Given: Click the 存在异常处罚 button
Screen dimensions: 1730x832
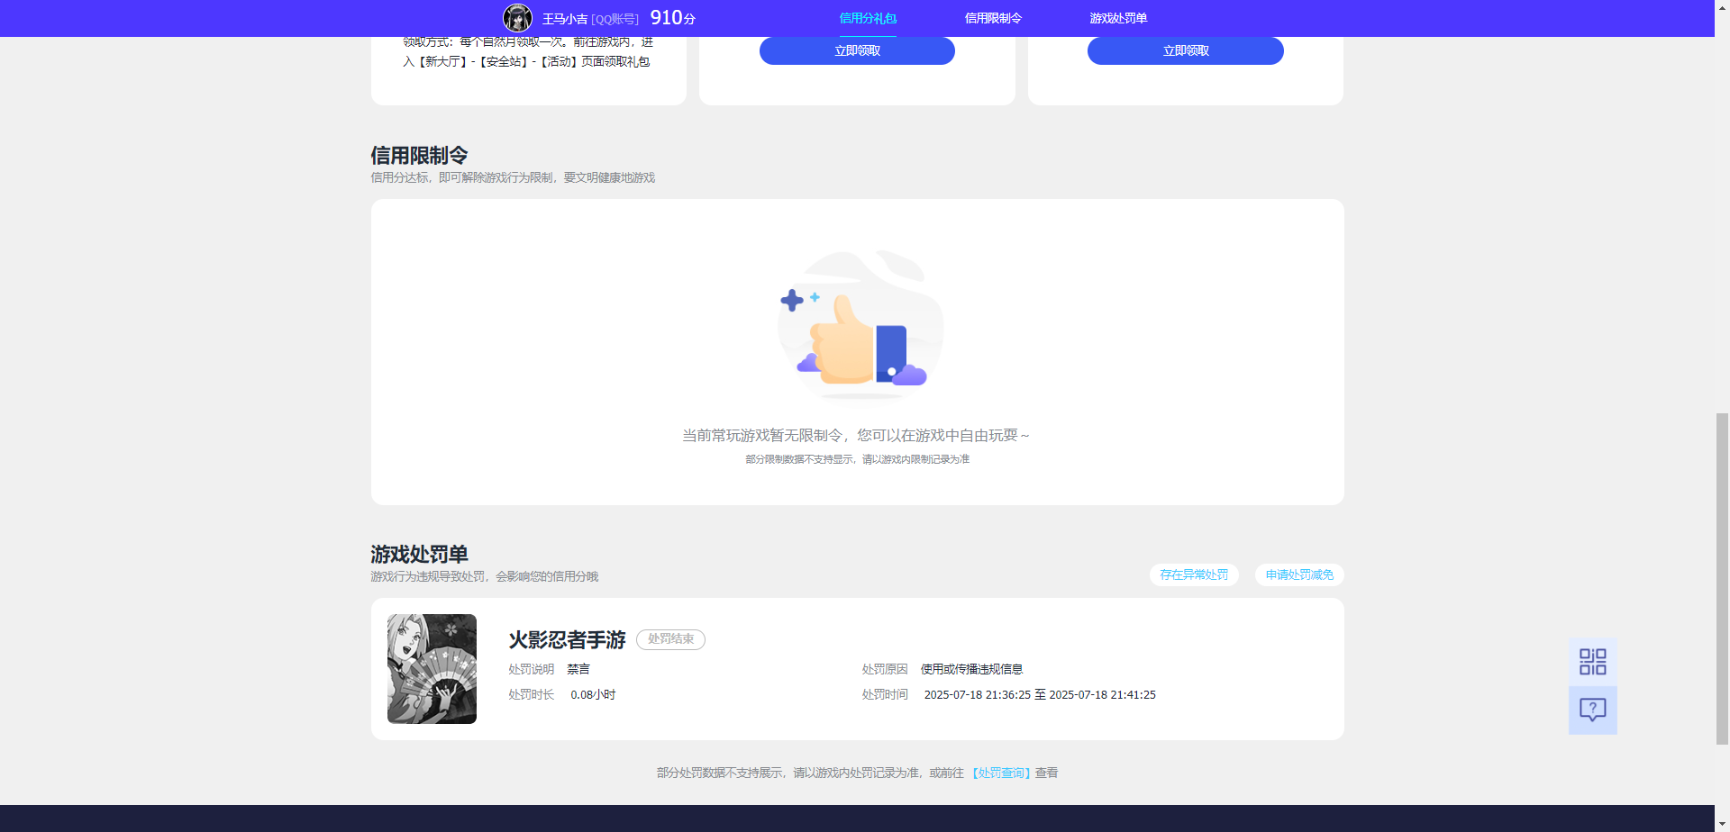Looking at the screenshot, I should click(1194, 574).
